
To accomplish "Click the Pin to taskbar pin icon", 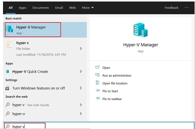I will (x=98, y=98).
